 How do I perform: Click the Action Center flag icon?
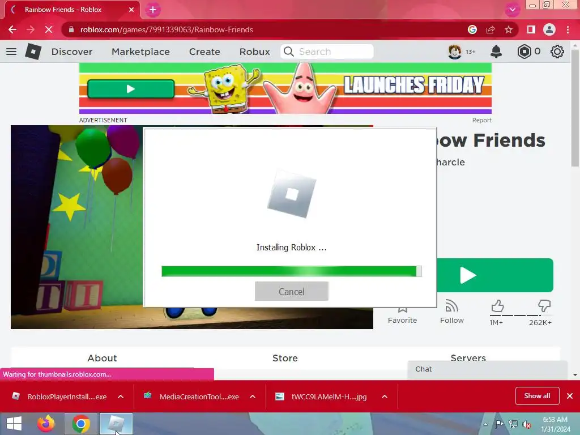[x=500, y=424]
